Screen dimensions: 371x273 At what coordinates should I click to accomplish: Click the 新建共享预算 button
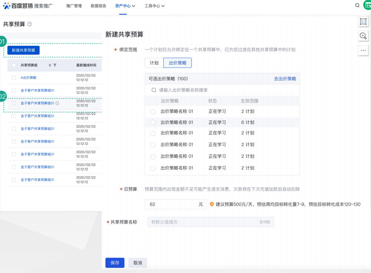[23, 50]
